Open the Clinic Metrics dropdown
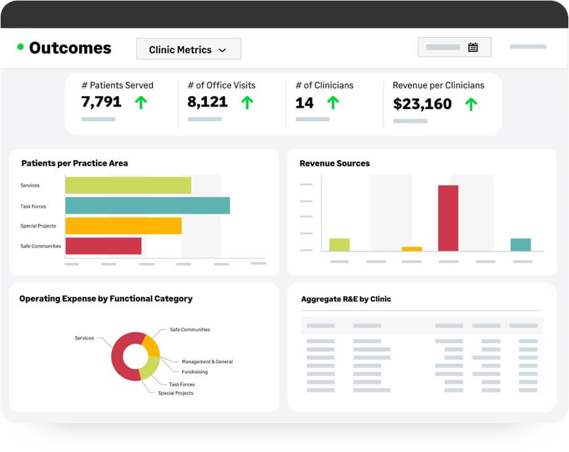569x452 pixels. (x=189, y=49)
